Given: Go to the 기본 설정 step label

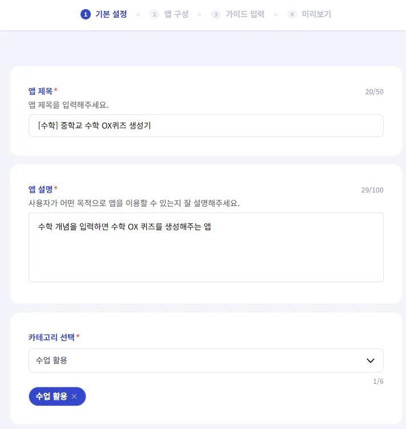Looking at the screenshot, I should pyautogui.click(x=111, y=14).
